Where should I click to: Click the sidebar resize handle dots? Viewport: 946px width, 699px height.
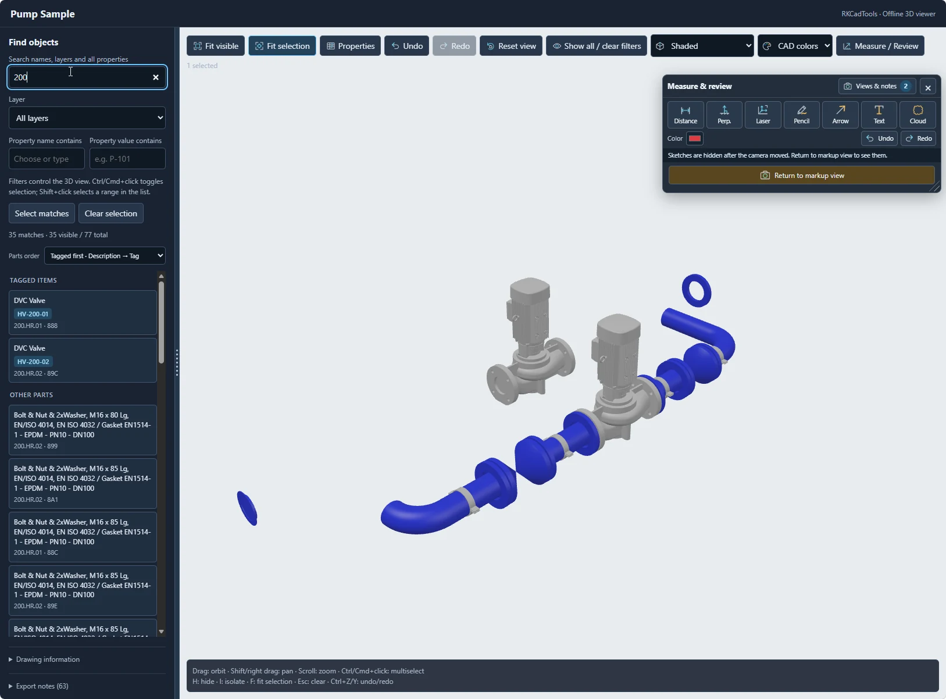point(177,363)
